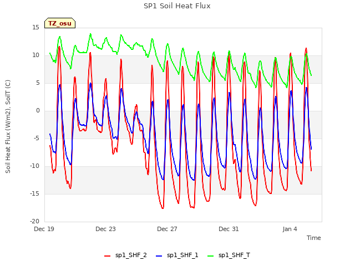The width and height of the screenshot is (355, 266).
Task: Click the 0 y-axis tick label
Action: pos(38,110)
